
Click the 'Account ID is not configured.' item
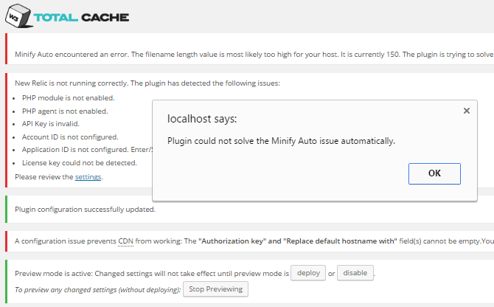point(70,137)
